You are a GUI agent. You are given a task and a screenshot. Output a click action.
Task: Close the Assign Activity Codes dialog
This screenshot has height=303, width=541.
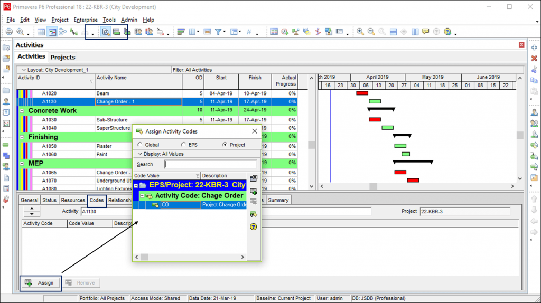coord(255,131)
